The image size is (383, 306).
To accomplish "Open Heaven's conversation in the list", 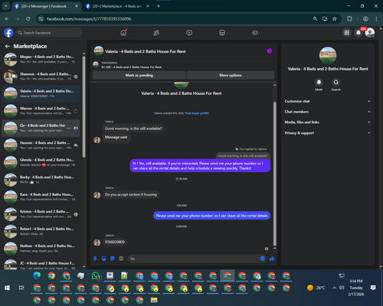I will (x=41, y=145).
